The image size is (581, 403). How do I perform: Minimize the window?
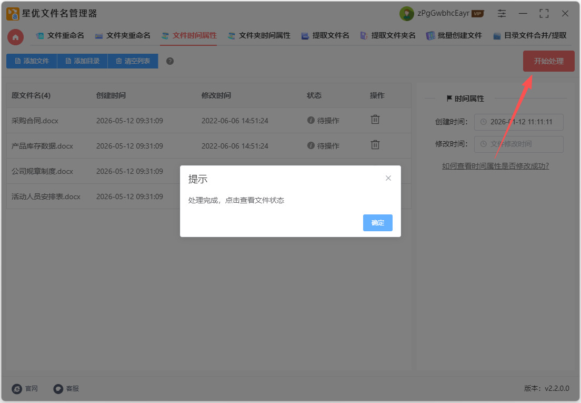point(523,14)
